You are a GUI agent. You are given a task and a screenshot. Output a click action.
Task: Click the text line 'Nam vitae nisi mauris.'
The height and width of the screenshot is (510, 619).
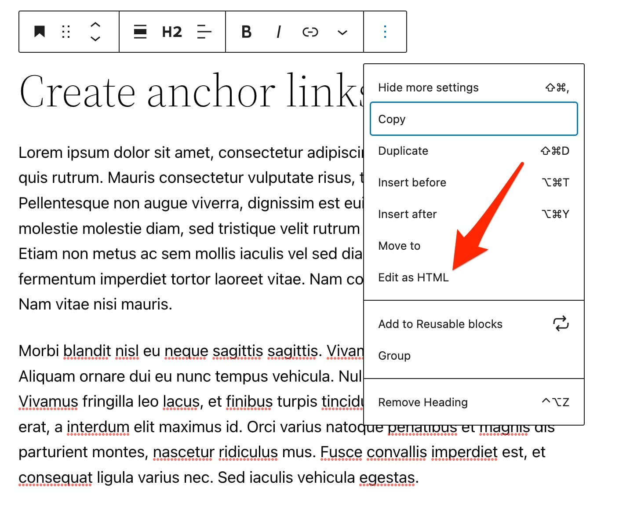coord(95,304)
